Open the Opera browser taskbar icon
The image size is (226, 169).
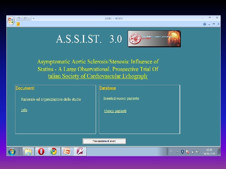point(41,151)
